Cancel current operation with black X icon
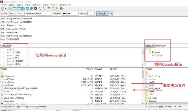 36,9
